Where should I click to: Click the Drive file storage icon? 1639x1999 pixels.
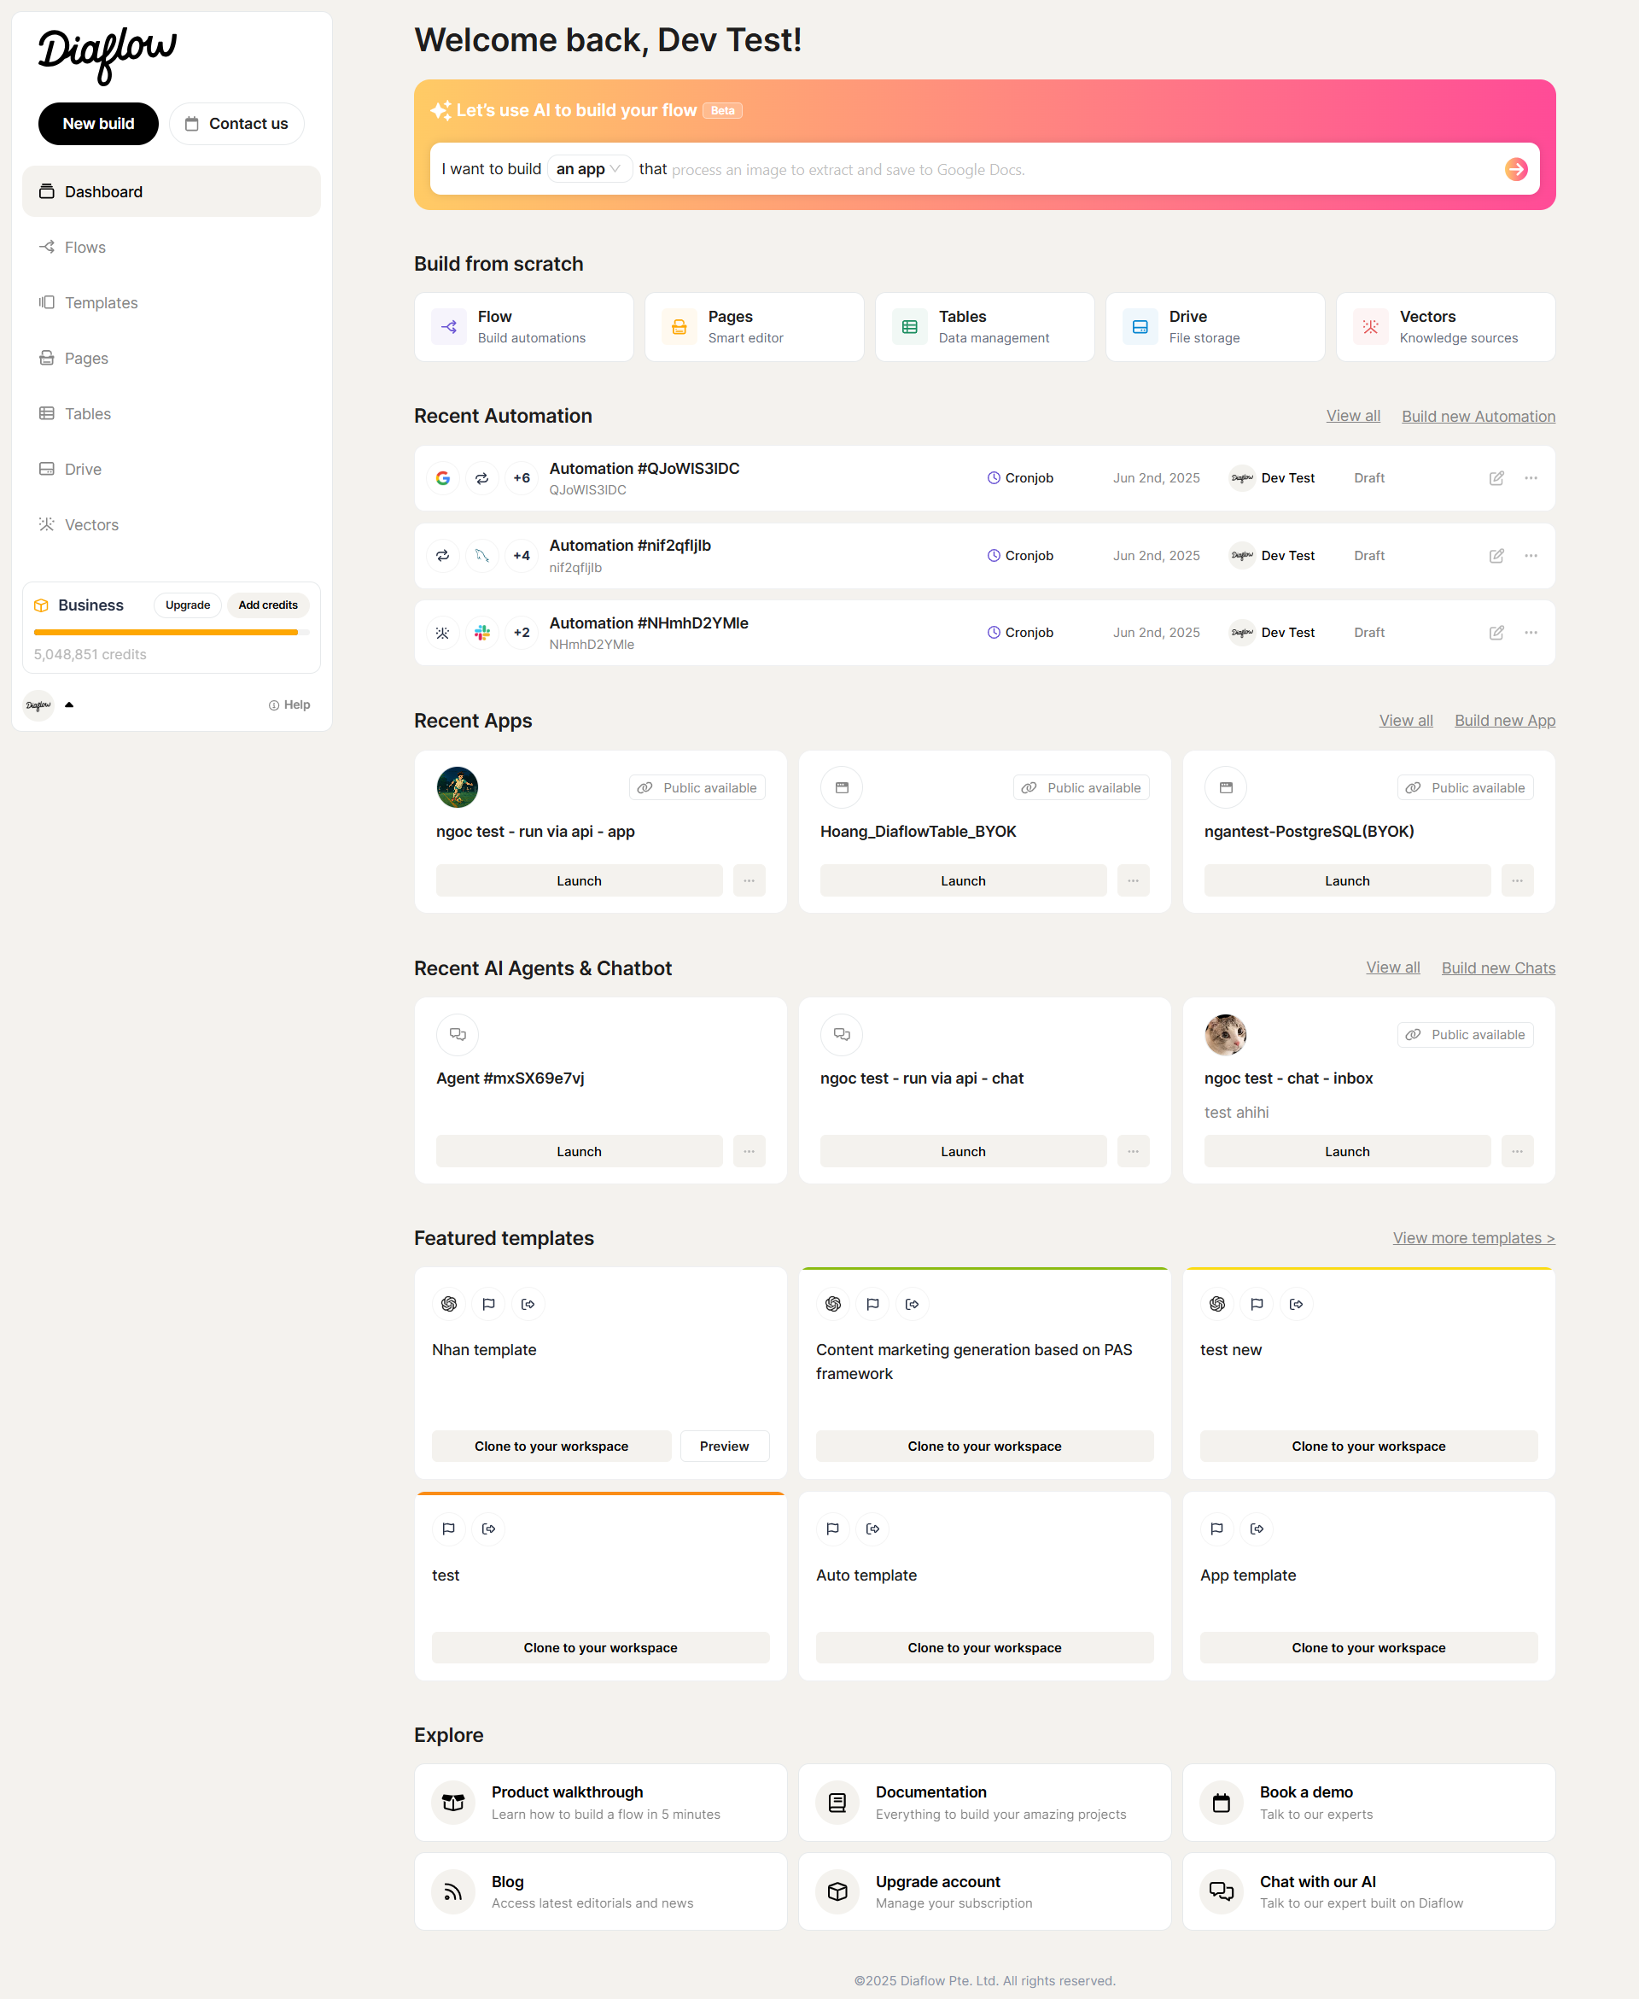tap(1139, 327)
